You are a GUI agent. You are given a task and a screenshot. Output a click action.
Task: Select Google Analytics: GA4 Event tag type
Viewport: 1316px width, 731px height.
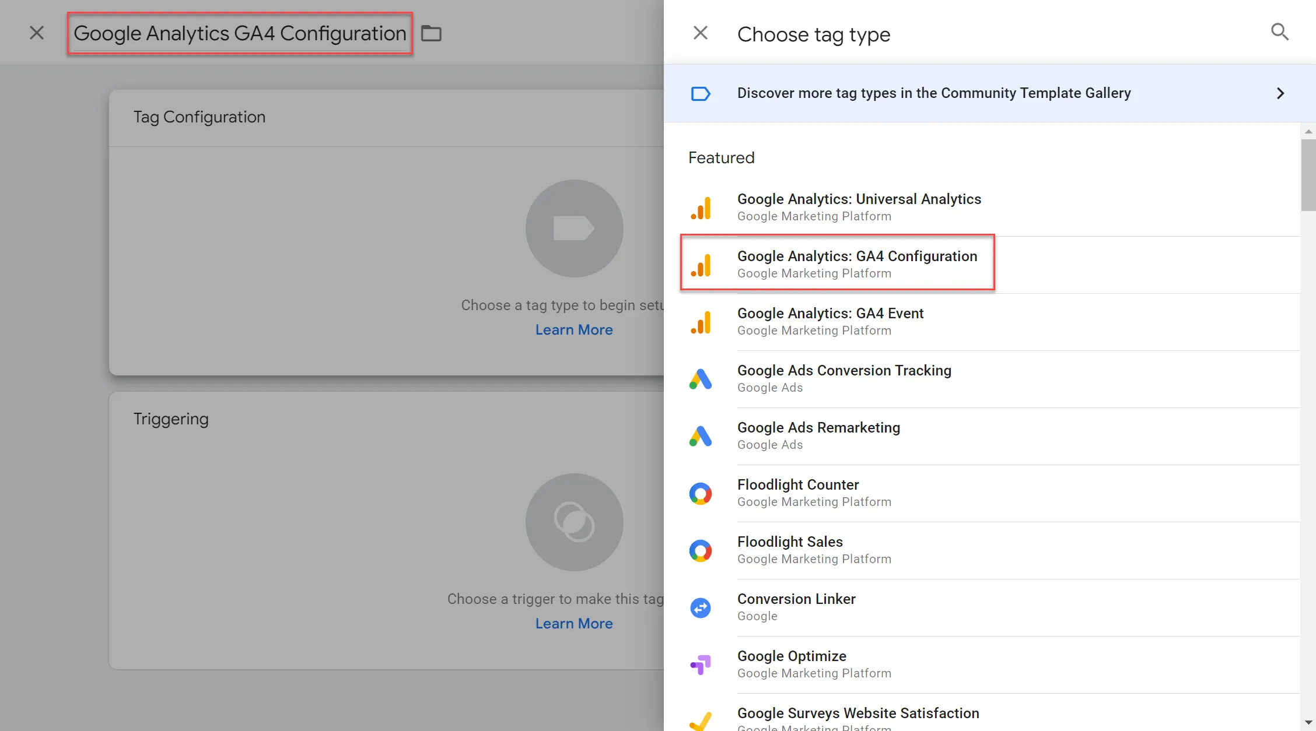point(982,322)
